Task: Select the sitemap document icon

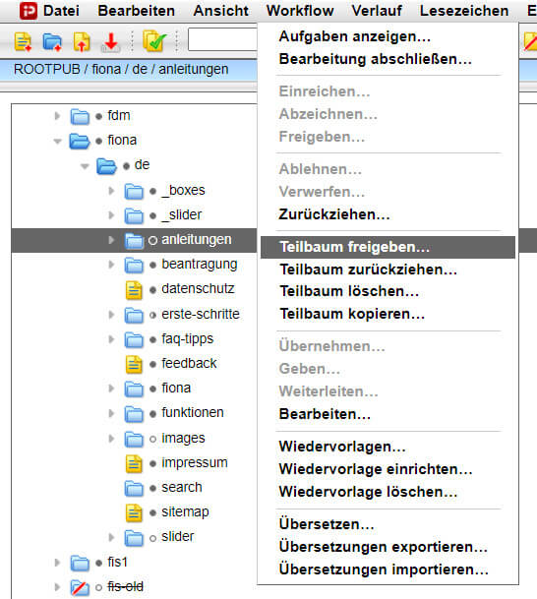Action: point(134,512)
